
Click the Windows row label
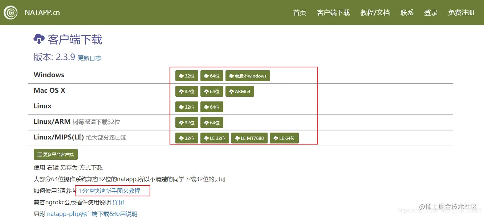[x=49, y=75]
